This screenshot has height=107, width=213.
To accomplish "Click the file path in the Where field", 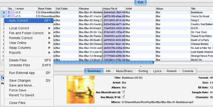I will coord(157,102).
